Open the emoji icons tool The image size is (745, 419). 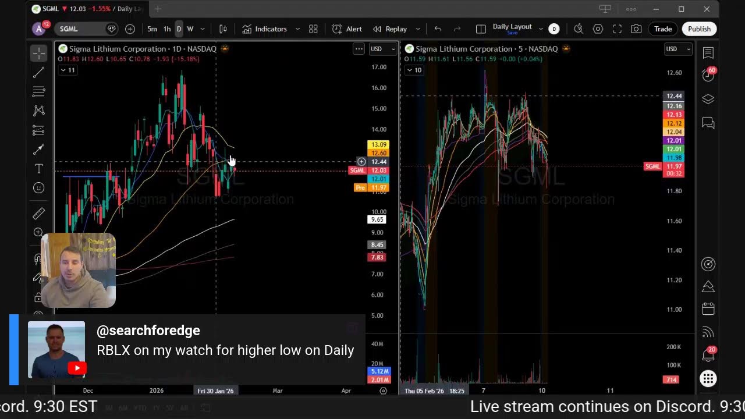(x=39, y=187)
